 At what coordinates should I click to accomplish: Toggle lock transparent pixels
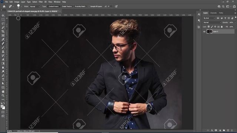click(x=208, y=27)
